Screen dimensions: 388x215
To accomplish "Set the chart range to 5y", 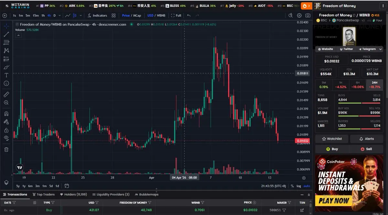I will pyautogui.click(x=18, y=186).
